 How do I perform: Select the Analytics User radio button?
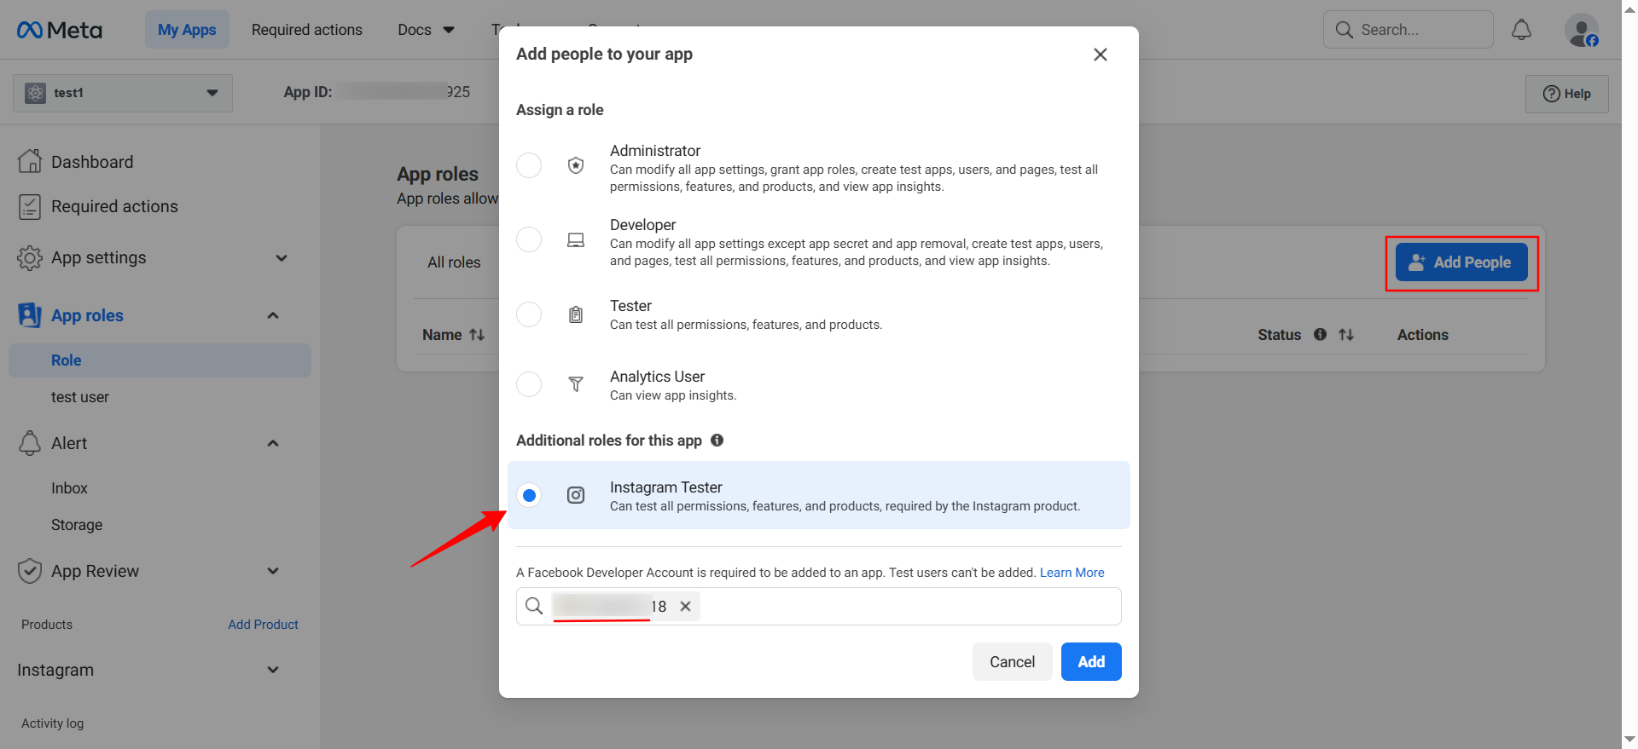(529, 384)
